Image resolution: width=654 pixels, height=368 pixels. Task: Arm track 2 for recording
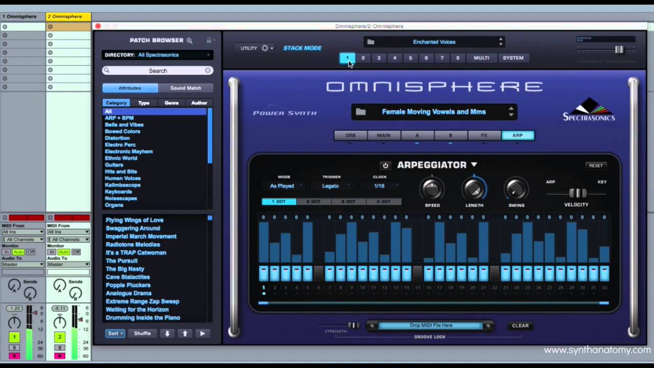[x=60, y=356]
